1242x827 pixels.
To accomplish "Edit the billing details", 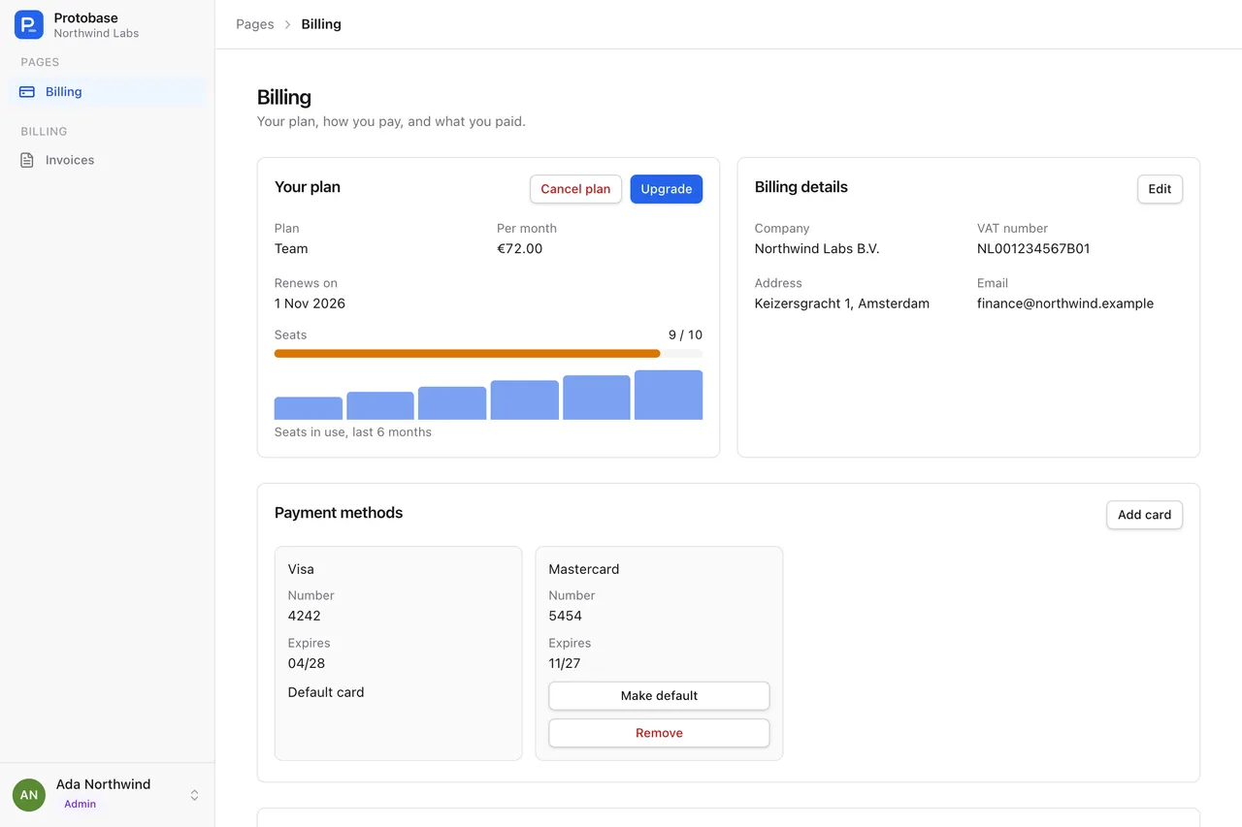I will 1160,189.
